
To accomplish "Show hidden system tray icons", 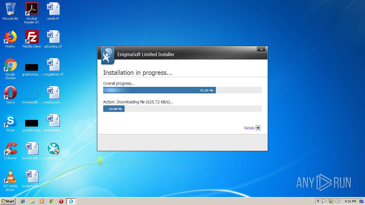I will pos(318,201).
